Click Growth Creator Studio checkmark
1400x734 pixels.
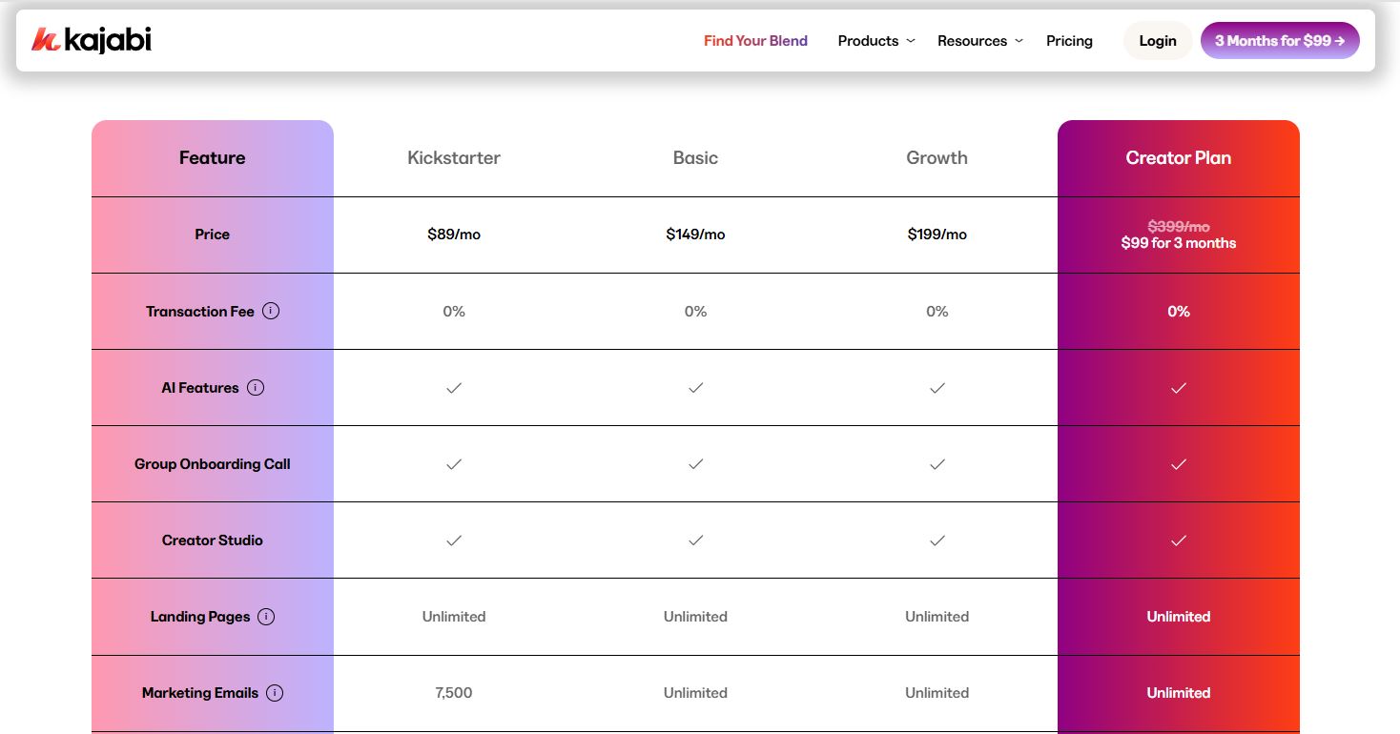tap(937, 540)
